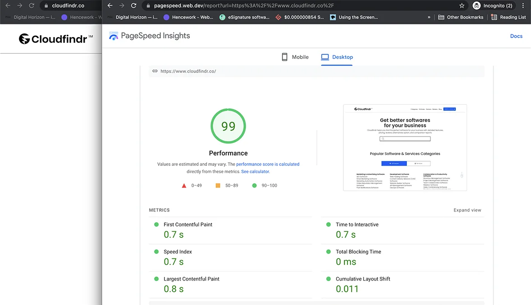Click the Performance heading under the score
The width and height of the screenshot is (531, 305).
tap(228, 153)
